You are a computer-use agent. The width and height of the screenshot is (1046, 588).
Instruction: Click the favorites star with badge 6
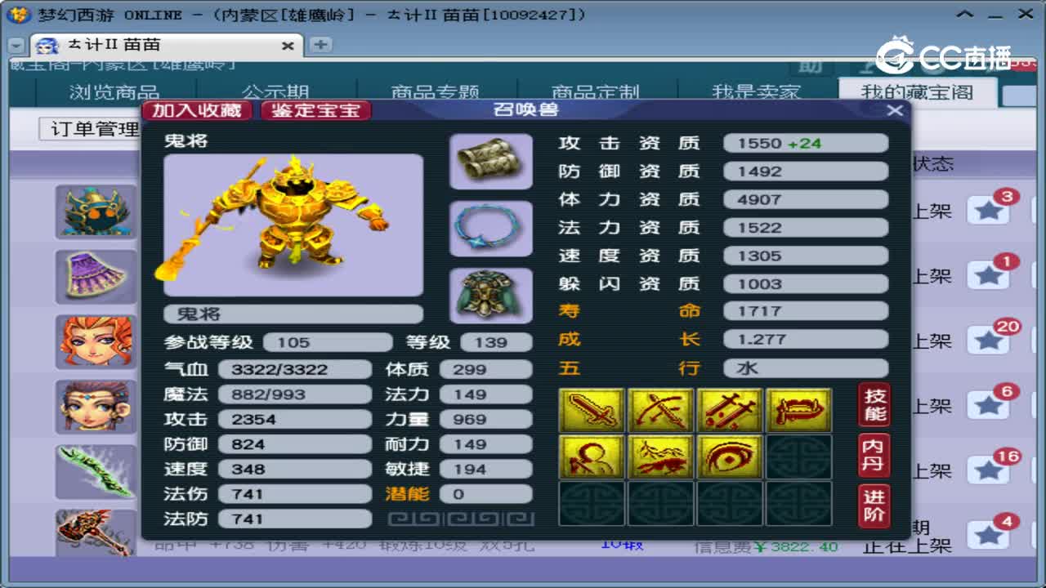tap(989, 405)
